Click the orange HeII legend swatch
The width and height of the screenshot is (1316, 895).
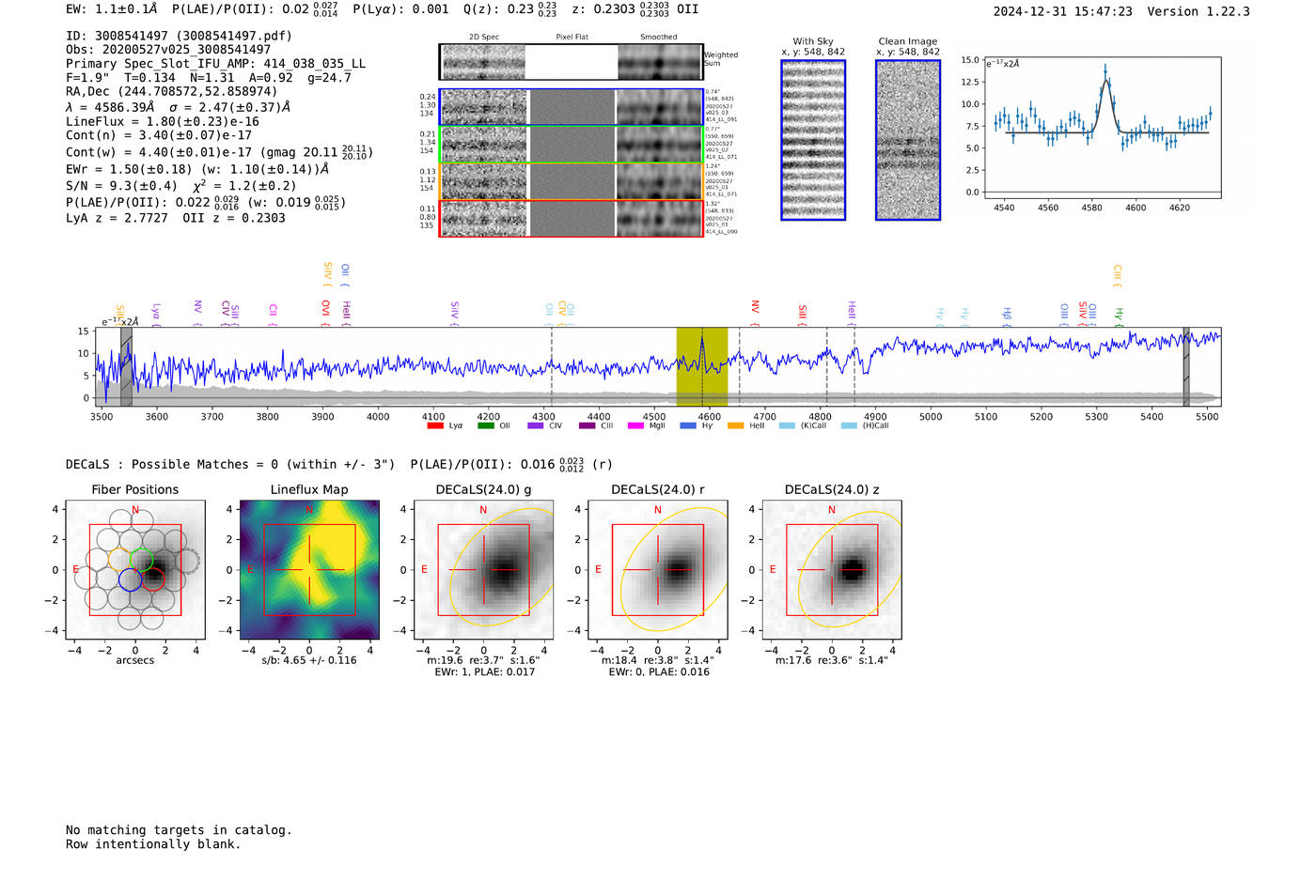[x=735, y=426]
